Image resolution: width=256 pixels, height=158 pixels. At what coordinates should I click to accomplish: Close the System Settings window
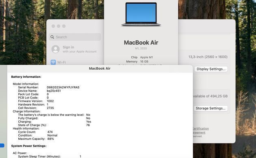[53, 26]
